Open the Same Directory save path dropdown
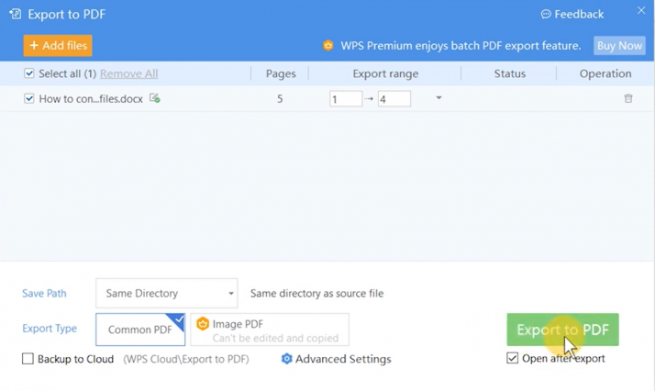Screen dimensions: 655x391 [x=167, y=294]
